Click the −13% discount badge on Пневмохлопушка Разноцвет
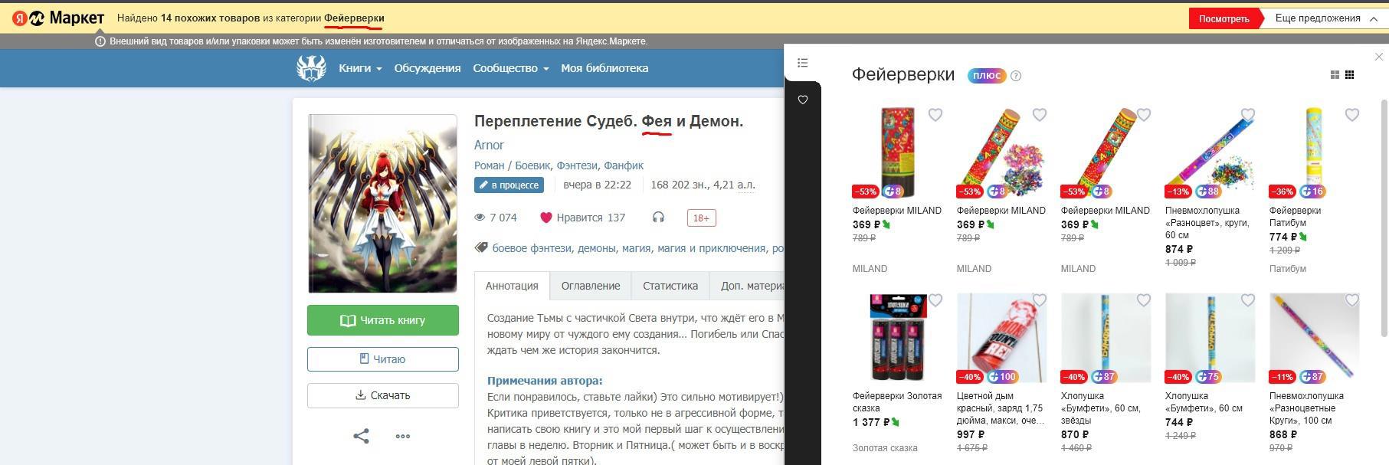The height and width of the screenshot is (465, 1389). (1178, 192)
